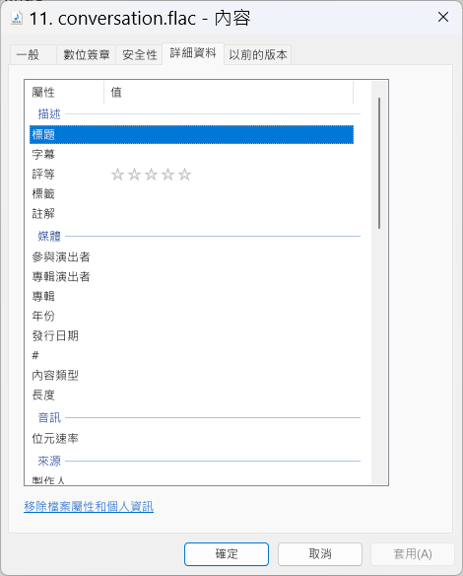Select the 標籤 property row
This screenshot has height=576, width=463.
191,194
